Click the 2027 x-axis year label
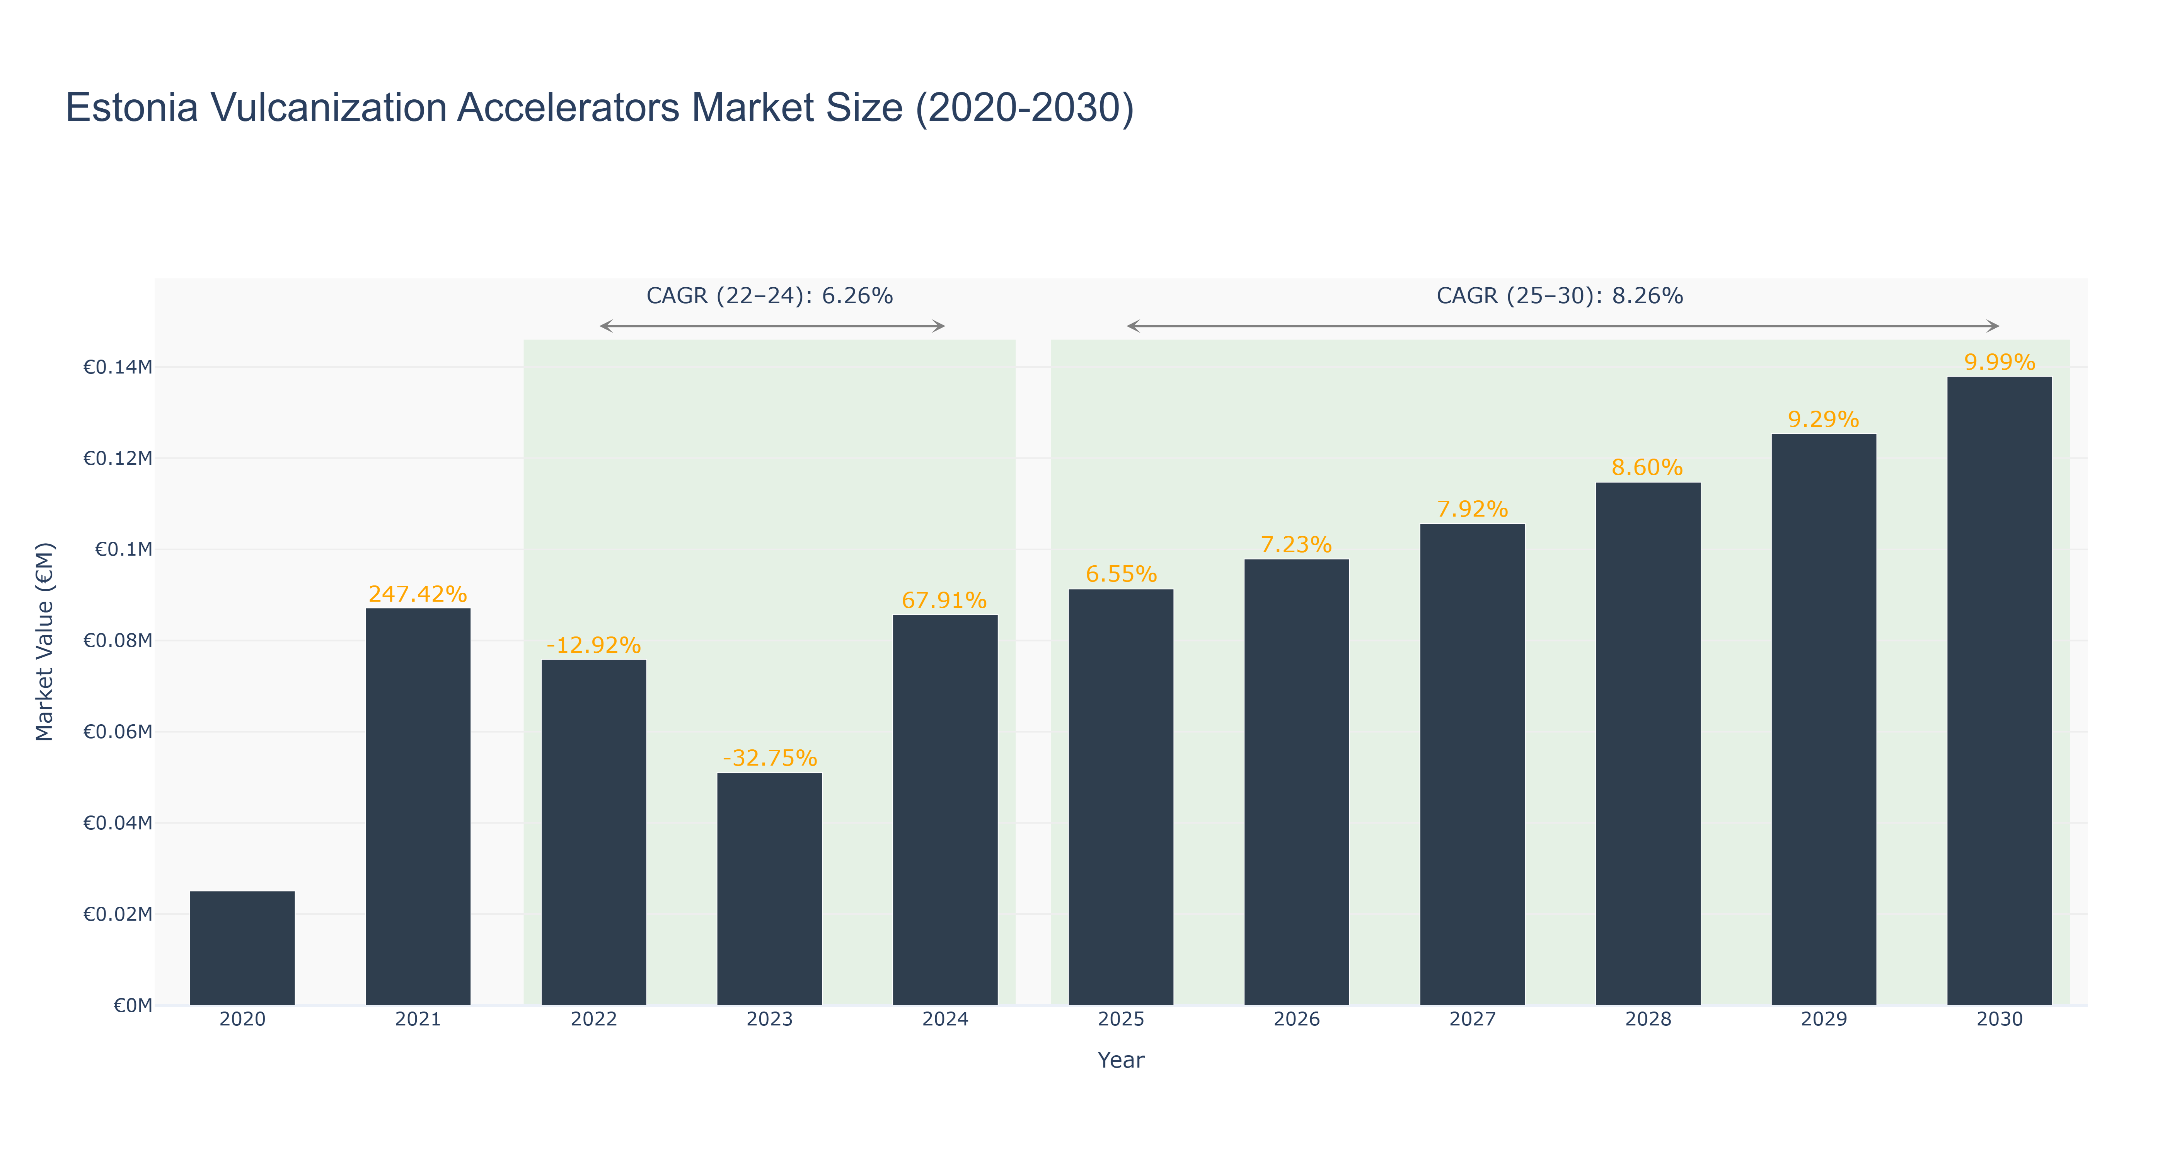The height and width of the screenshot is (1160, 2165). coord(1472,1020)
